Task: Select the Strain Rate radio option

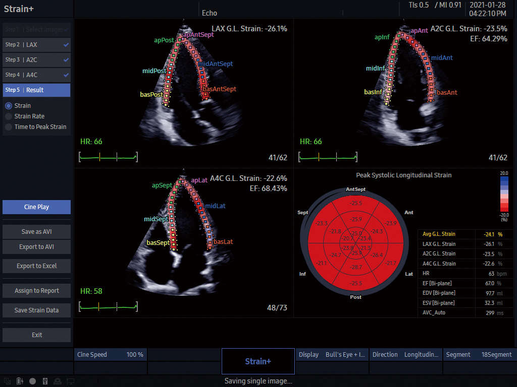Action: (x=9, y=116)
